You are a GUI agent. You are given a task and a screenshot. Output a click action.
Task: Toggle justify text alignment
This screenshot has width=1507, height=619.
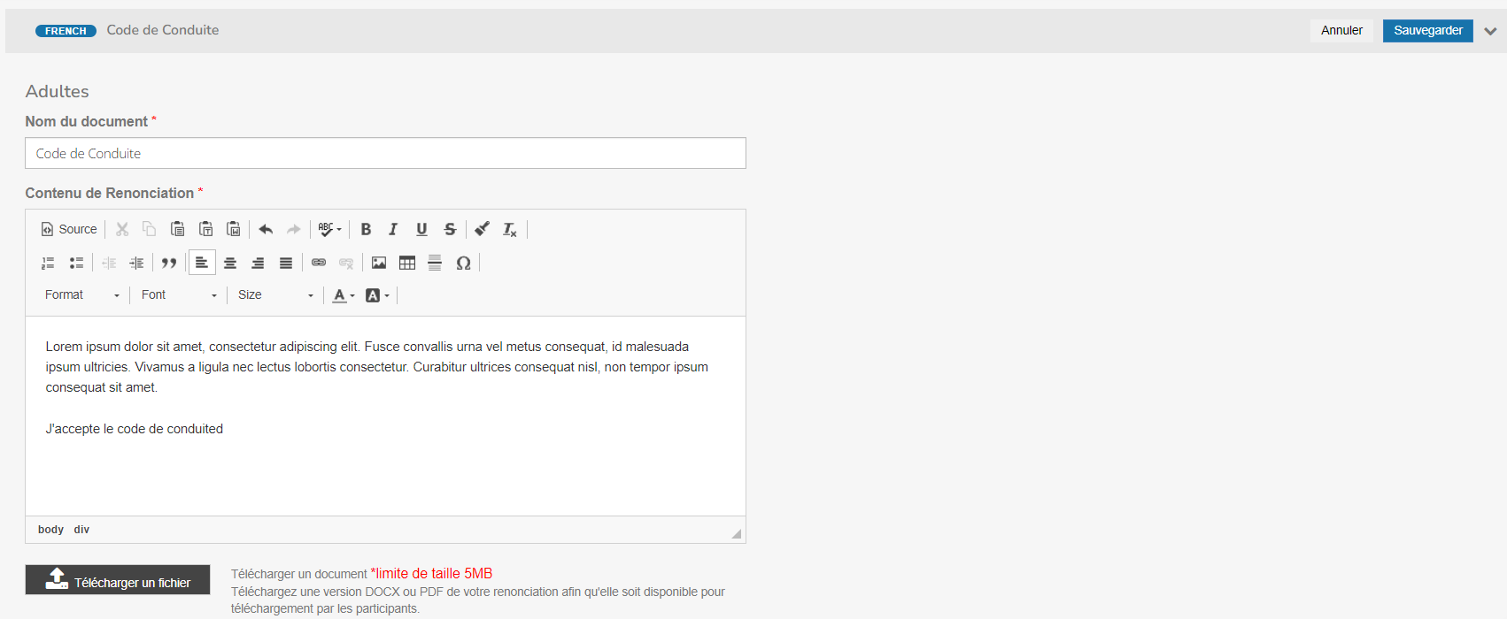286,263
